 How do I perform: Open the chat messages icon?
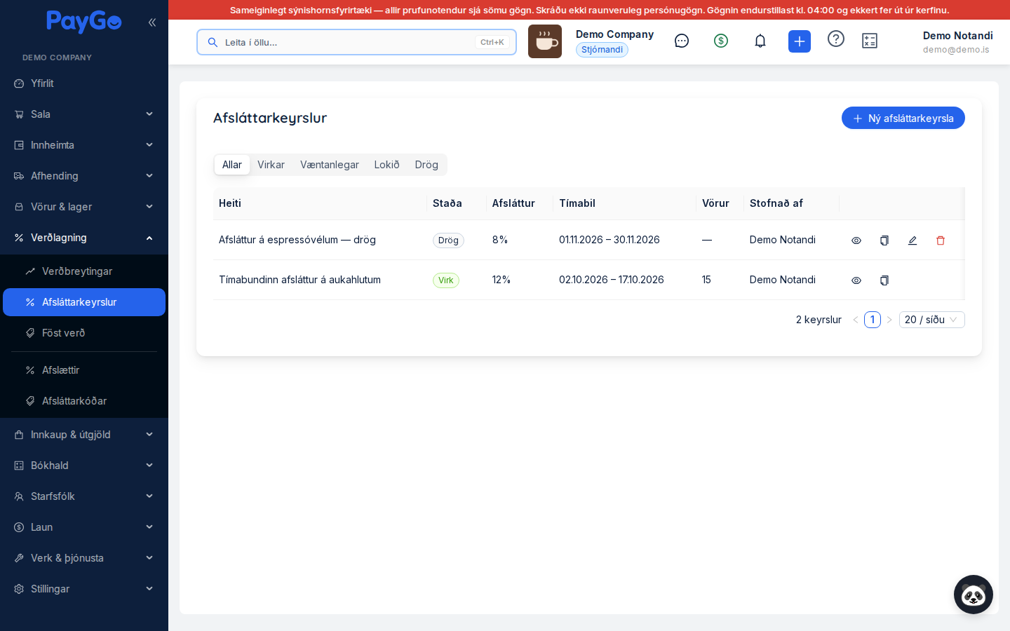682,41
